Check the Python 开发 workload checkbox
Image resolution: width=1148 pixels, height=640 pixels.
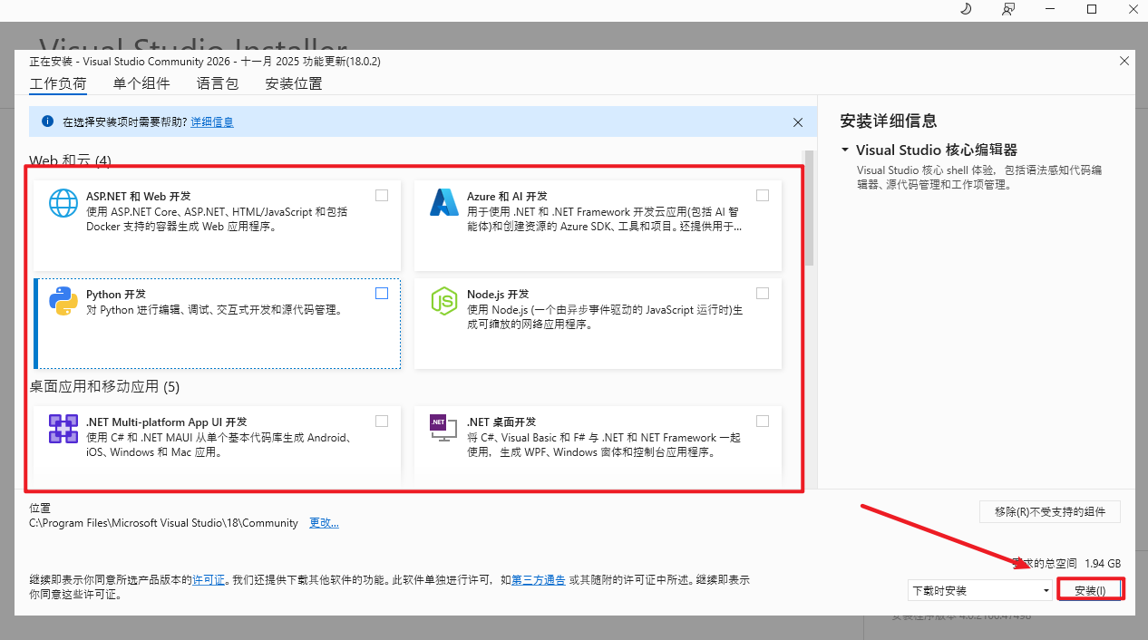(x=382, y=293)
